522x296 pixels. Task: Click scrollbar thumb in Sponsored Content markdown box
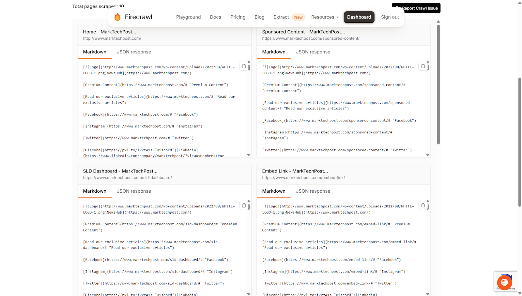pos(428,67)
